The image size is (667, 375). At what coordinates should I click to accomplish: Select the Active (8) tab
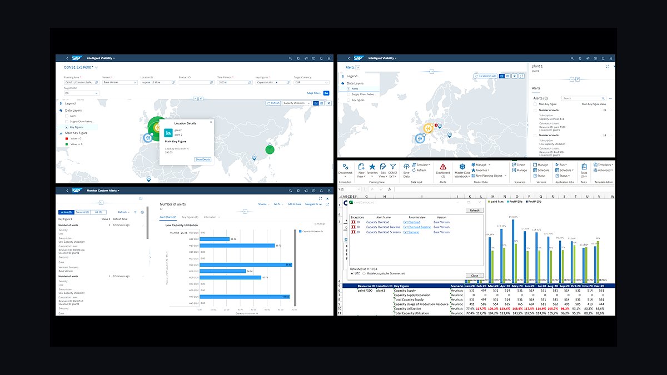pos(66,212)
